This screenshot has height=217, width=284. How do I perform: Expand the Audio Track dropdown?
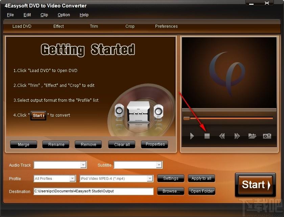pos(83,165)
